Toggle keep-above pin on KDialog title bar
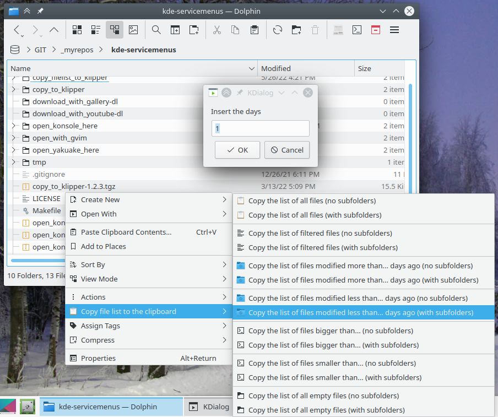 [239, 93]
